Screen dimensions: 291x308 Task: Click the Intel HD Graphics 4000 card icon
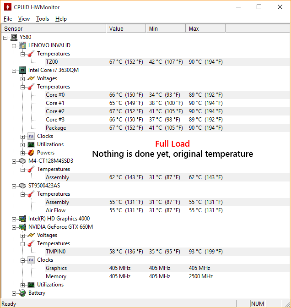[x=22, y=219]
